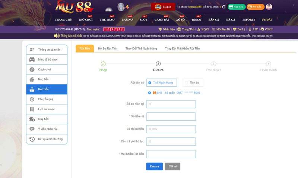This screenshot has height=178, width=298.
Task: Open Chuyển quỹ dollar icon
Action: [x=32, y=99]
